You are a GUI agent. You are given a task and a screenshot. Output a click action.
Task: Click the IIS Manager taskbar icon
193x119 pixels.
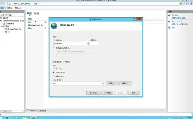coord(33,118)
